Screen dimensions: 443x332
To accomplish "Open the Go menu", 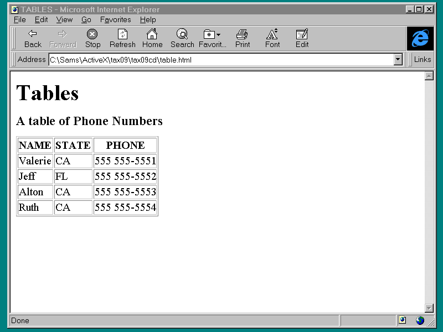I will [86, 19].
